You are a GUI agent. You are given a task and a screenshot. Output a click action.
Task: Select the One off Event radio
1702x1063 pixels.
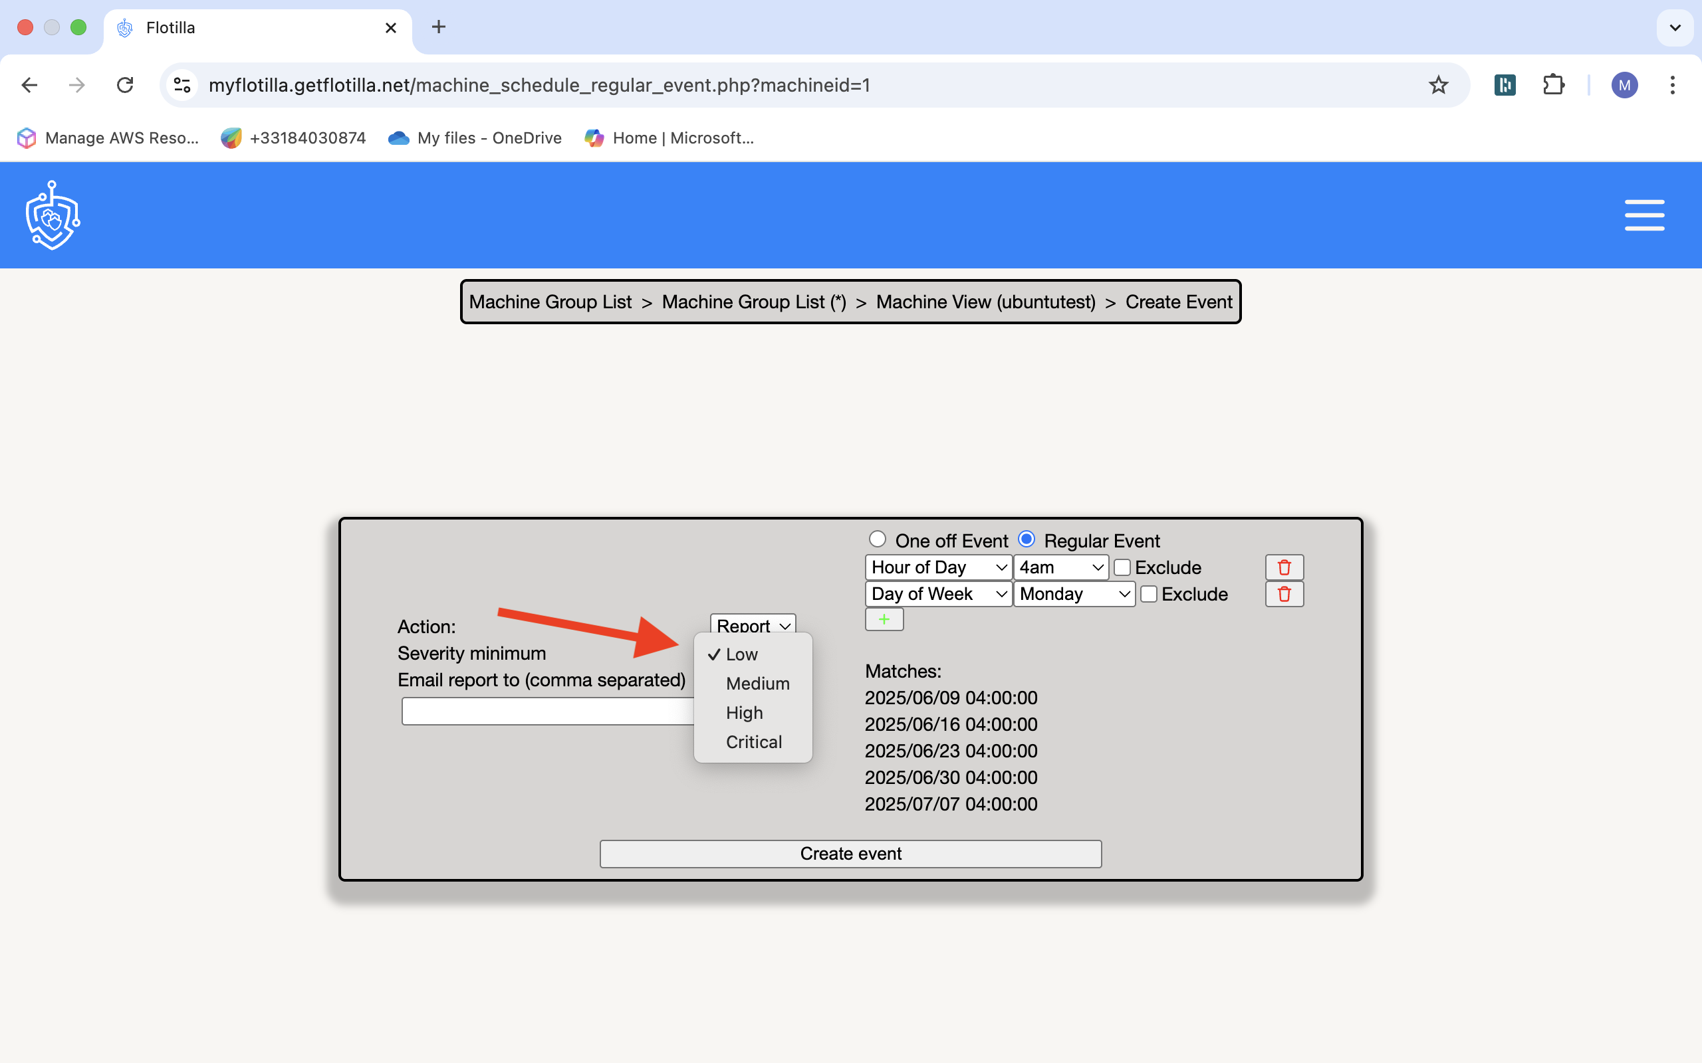click(x=877, y=539)
